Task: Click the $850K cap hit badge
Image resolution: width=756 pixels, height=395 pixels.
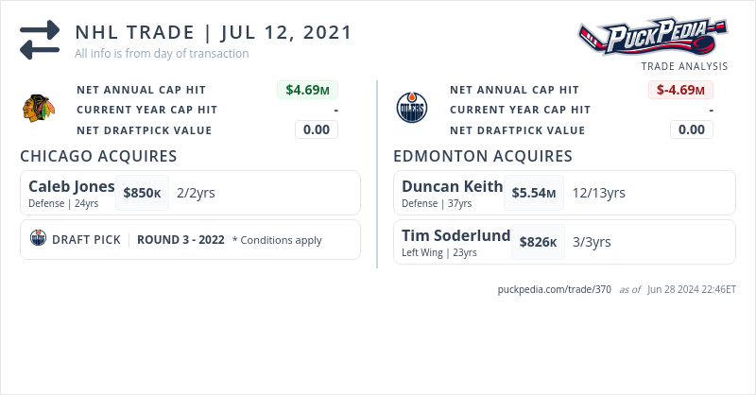Action: click(142, 193)
